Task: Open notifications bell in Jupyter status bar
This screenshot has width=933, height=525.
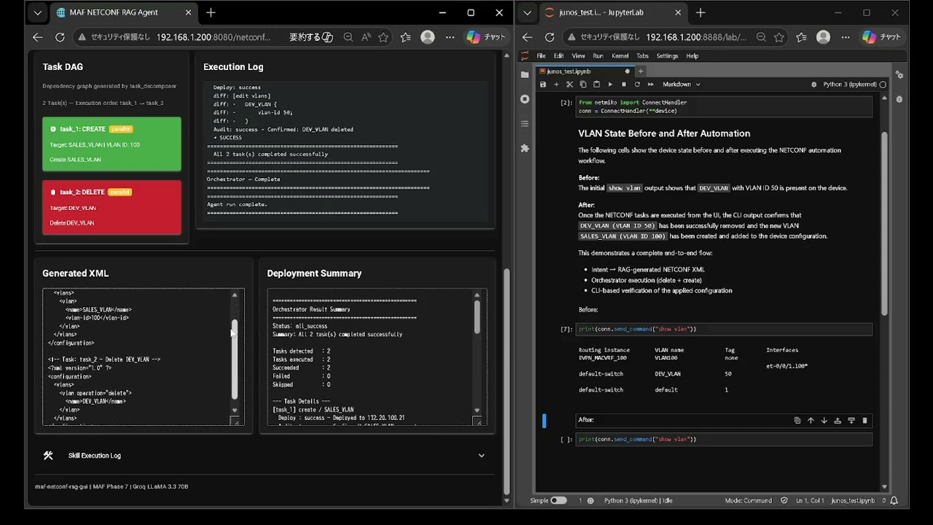Action: tap(894, 501)
